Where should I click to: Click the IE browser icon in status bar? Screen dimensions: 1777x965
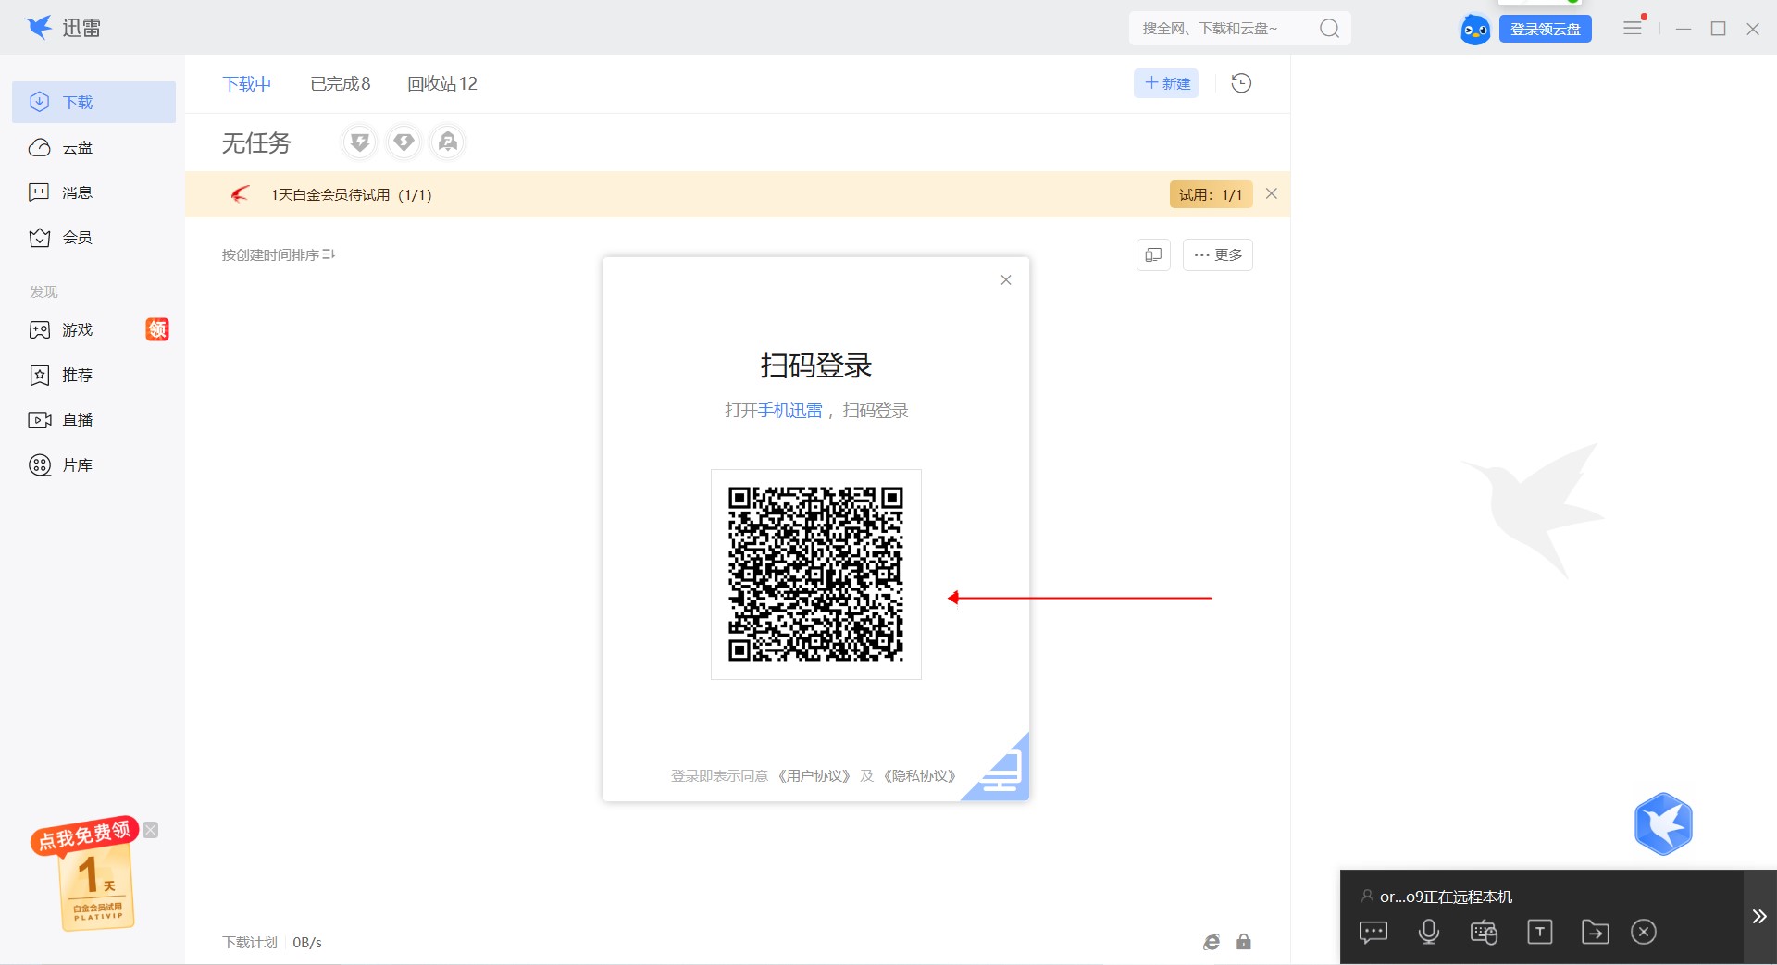[1212, 942]
